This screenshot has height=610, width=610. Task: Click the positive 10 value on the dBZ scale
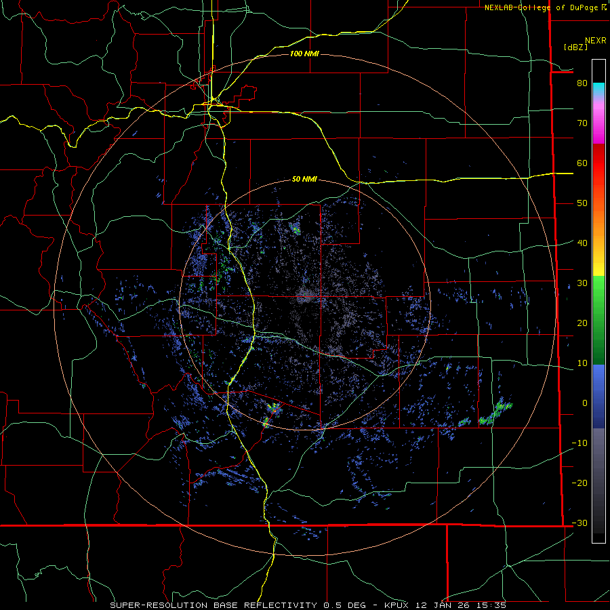582,363
